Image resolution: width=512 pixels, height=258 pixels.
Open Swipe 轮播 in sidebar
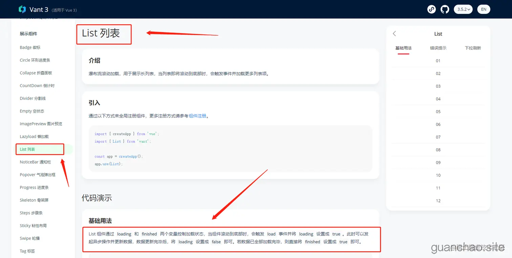(x=30, y=238)
